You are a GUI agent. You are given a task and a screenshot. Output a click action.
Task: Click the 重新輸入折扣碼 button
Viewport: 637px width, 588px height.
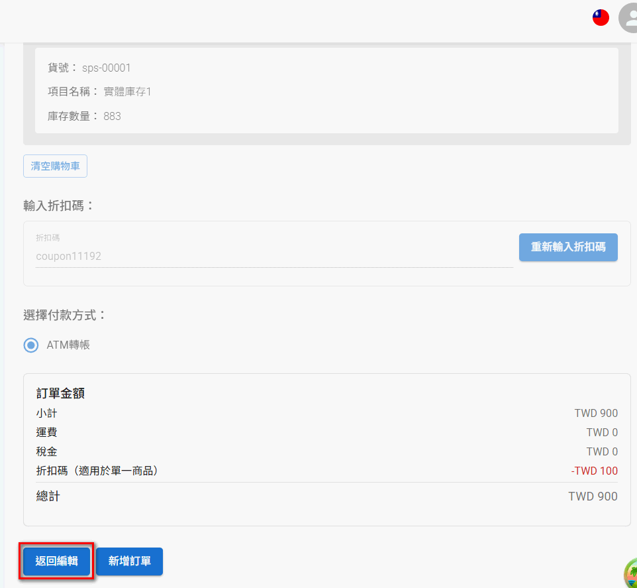pyautogui.click(x=568, y=247)
